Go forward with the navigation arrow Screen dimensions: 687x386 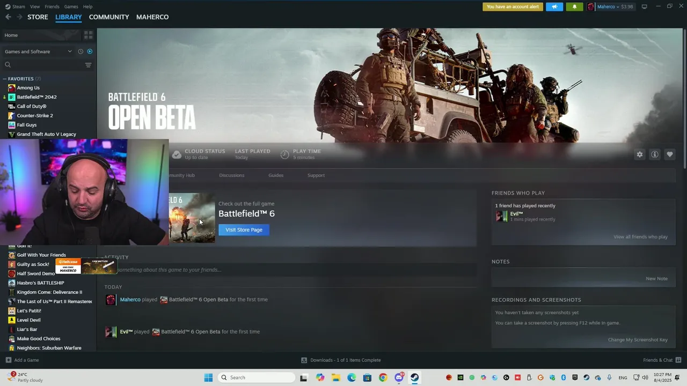click(x=19, y=17)
